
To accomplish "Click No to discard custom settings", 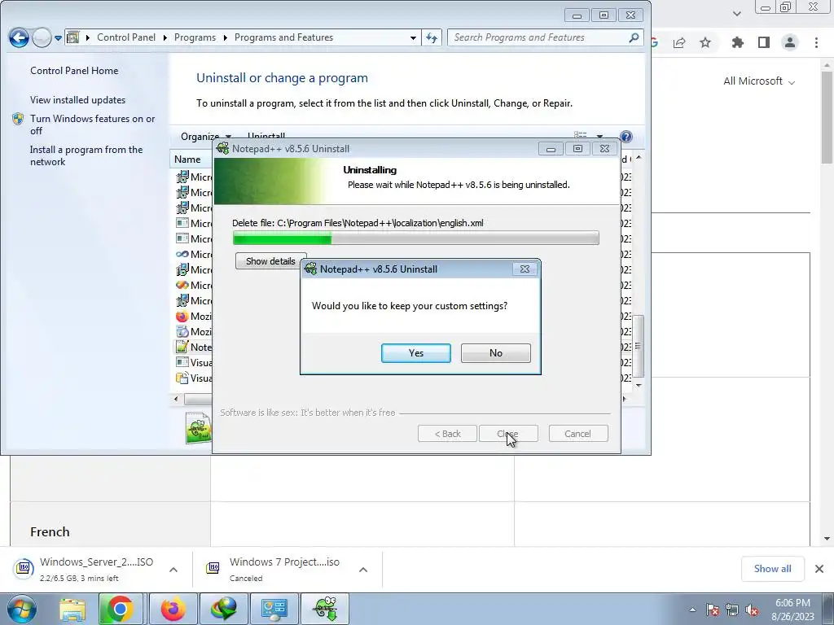I will point(496,353).
